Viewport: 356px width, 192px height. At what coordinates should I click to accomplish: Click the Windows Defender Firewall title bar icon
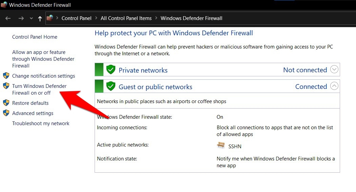pyautogui.click(x=4, y=5)
